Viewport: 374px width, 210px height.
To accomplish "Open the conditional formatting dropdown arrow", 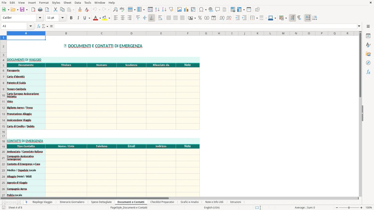I will click(x=286, y=18).
